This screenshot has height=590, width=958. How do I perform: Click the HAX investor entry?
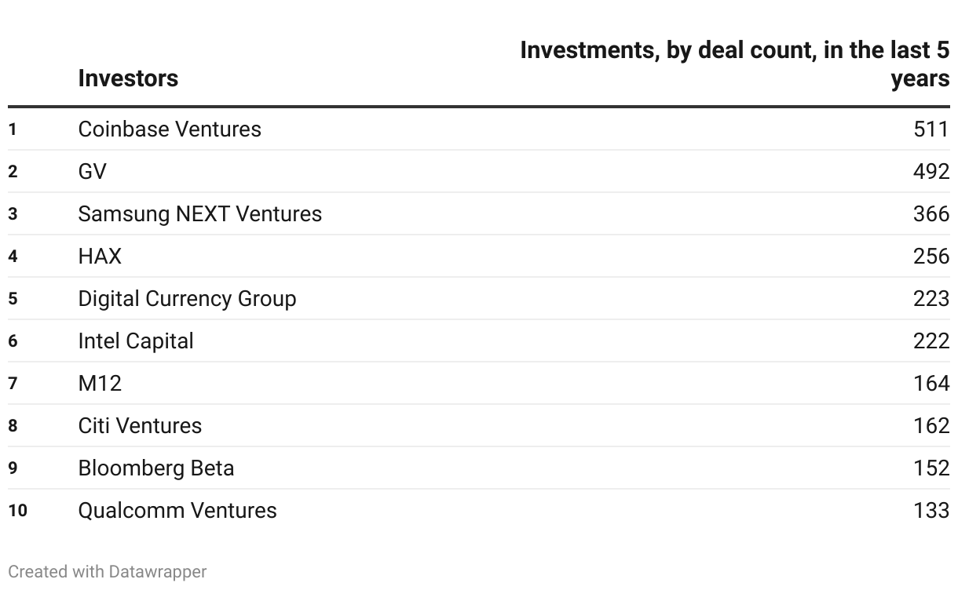100,256
